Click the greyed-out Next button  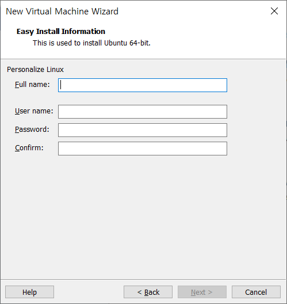pyautogui.click(x=202, y=292)
